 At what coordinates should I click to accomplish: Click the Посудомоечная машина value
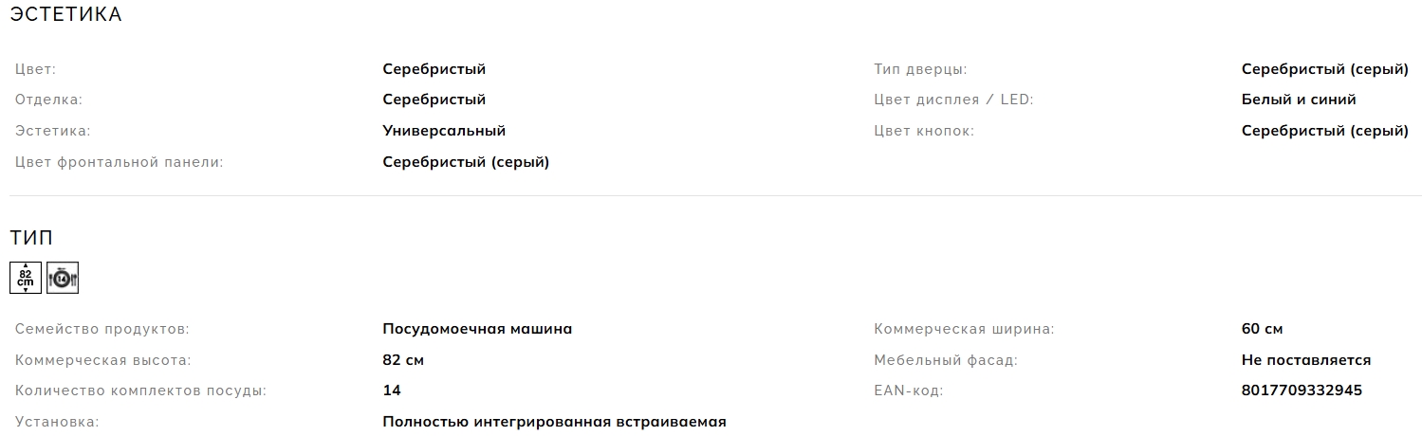(477, 329)
